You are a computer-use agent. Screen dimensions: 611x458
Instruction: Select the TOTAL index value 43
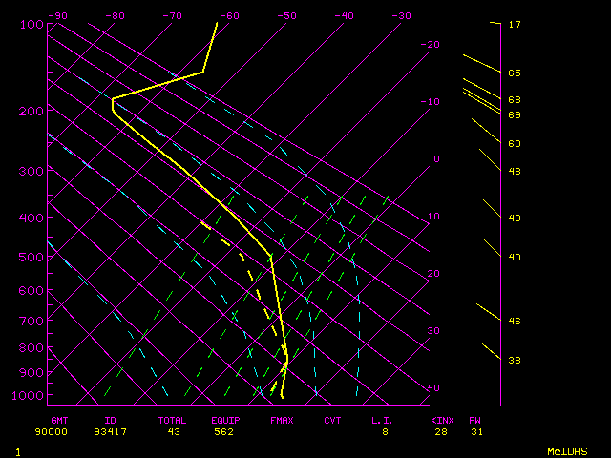pos(173,431)
